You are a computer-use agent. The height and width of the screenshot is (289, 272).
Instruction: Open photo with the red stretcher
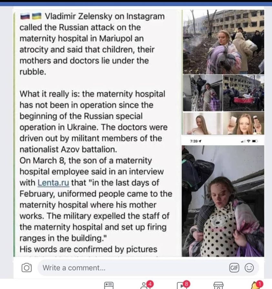[x=244, y=93]
